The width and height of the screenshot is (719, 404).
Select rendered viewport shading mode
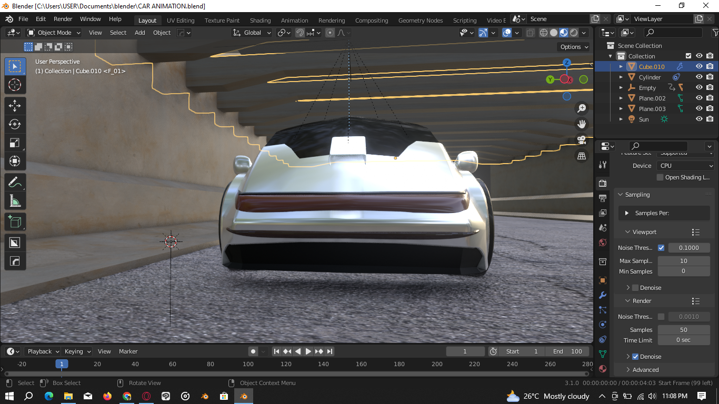click(x=574, y=33)
